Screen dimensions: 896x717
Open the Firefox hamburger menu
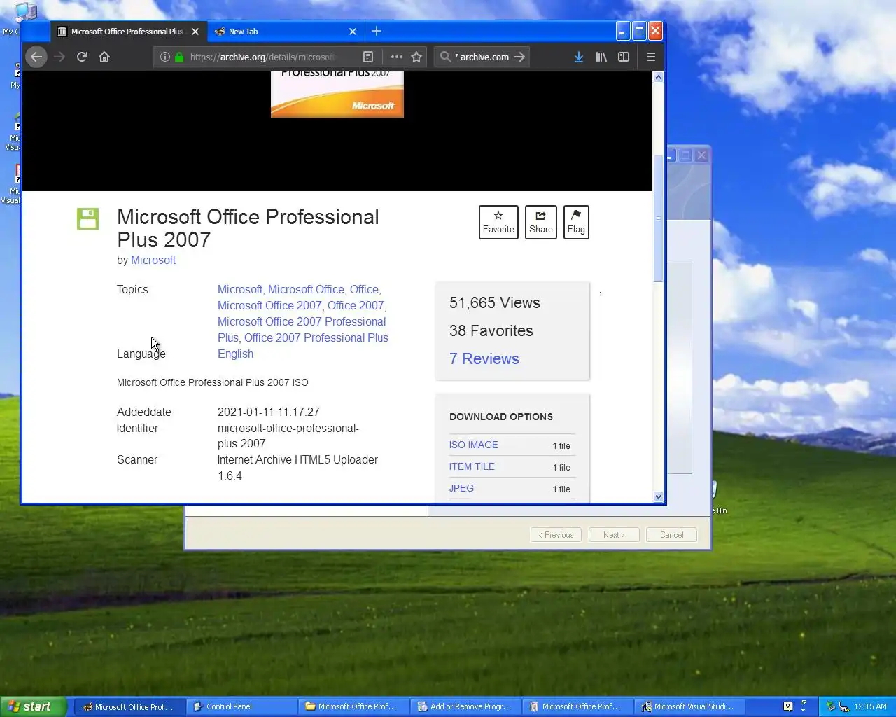point(651,57)
